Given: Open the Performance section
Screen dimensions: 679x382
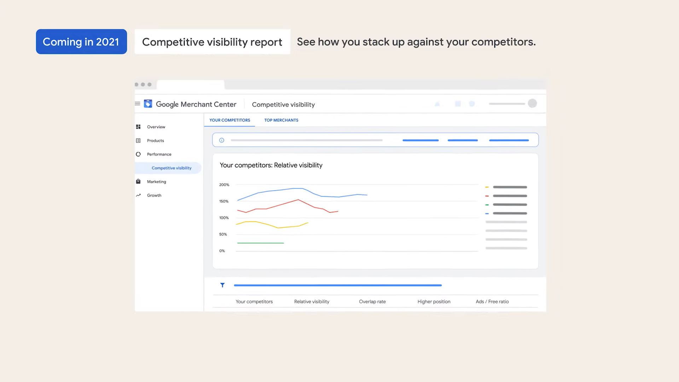Looking at the screenshot, I should coord(159,154).
